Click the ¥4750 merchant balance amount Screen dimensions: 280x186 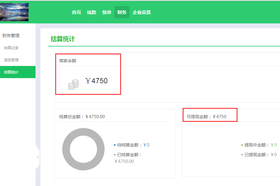tap(96, 81)
